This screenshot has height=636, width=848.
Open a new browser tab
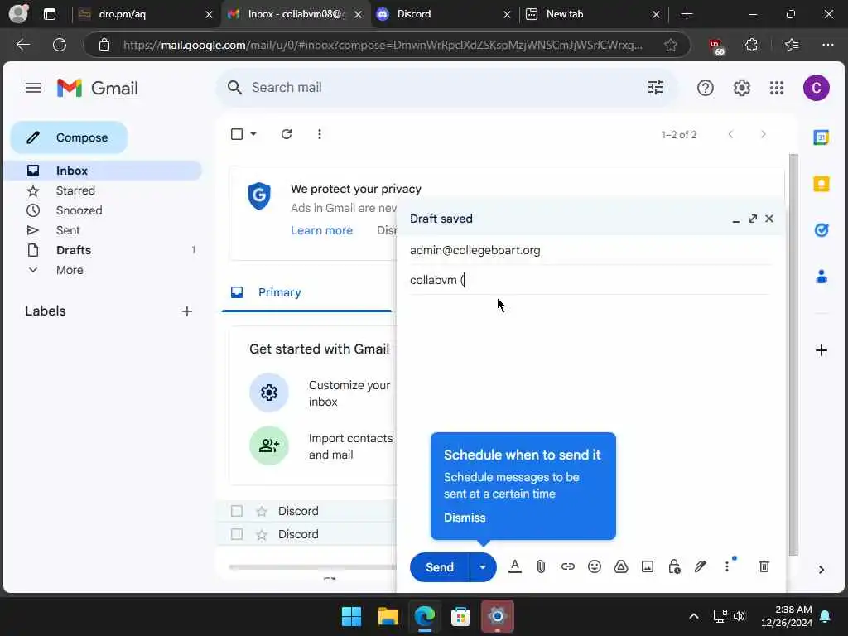coord(687,14)
